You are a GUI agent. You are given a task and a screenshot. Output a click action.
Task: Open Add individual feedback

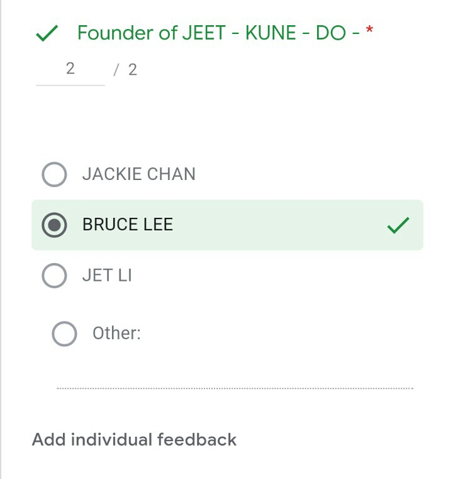[134, 439]
